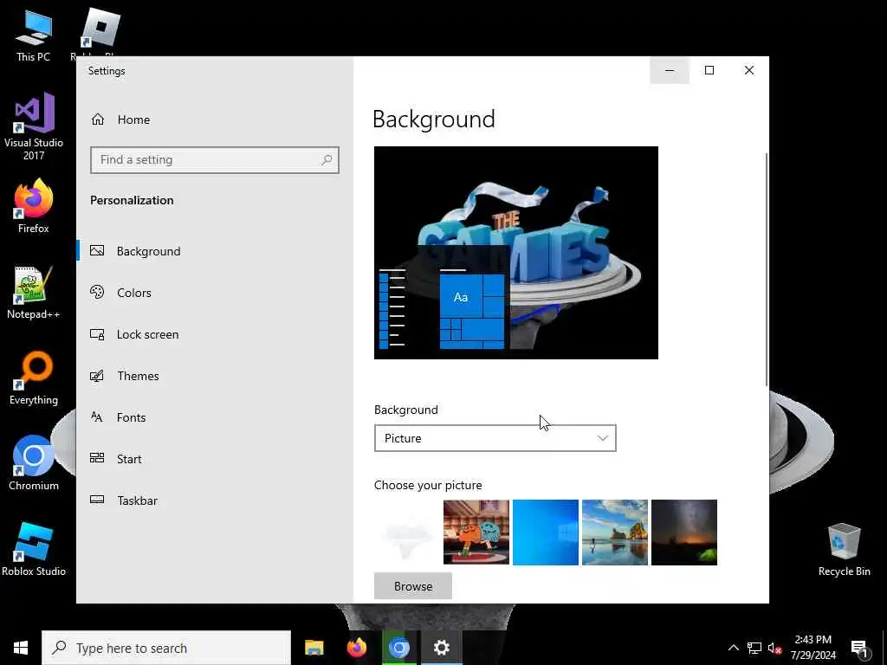Open the notification center icon
The width and height of the screenshot is (887, 665).
coord(859,648)
